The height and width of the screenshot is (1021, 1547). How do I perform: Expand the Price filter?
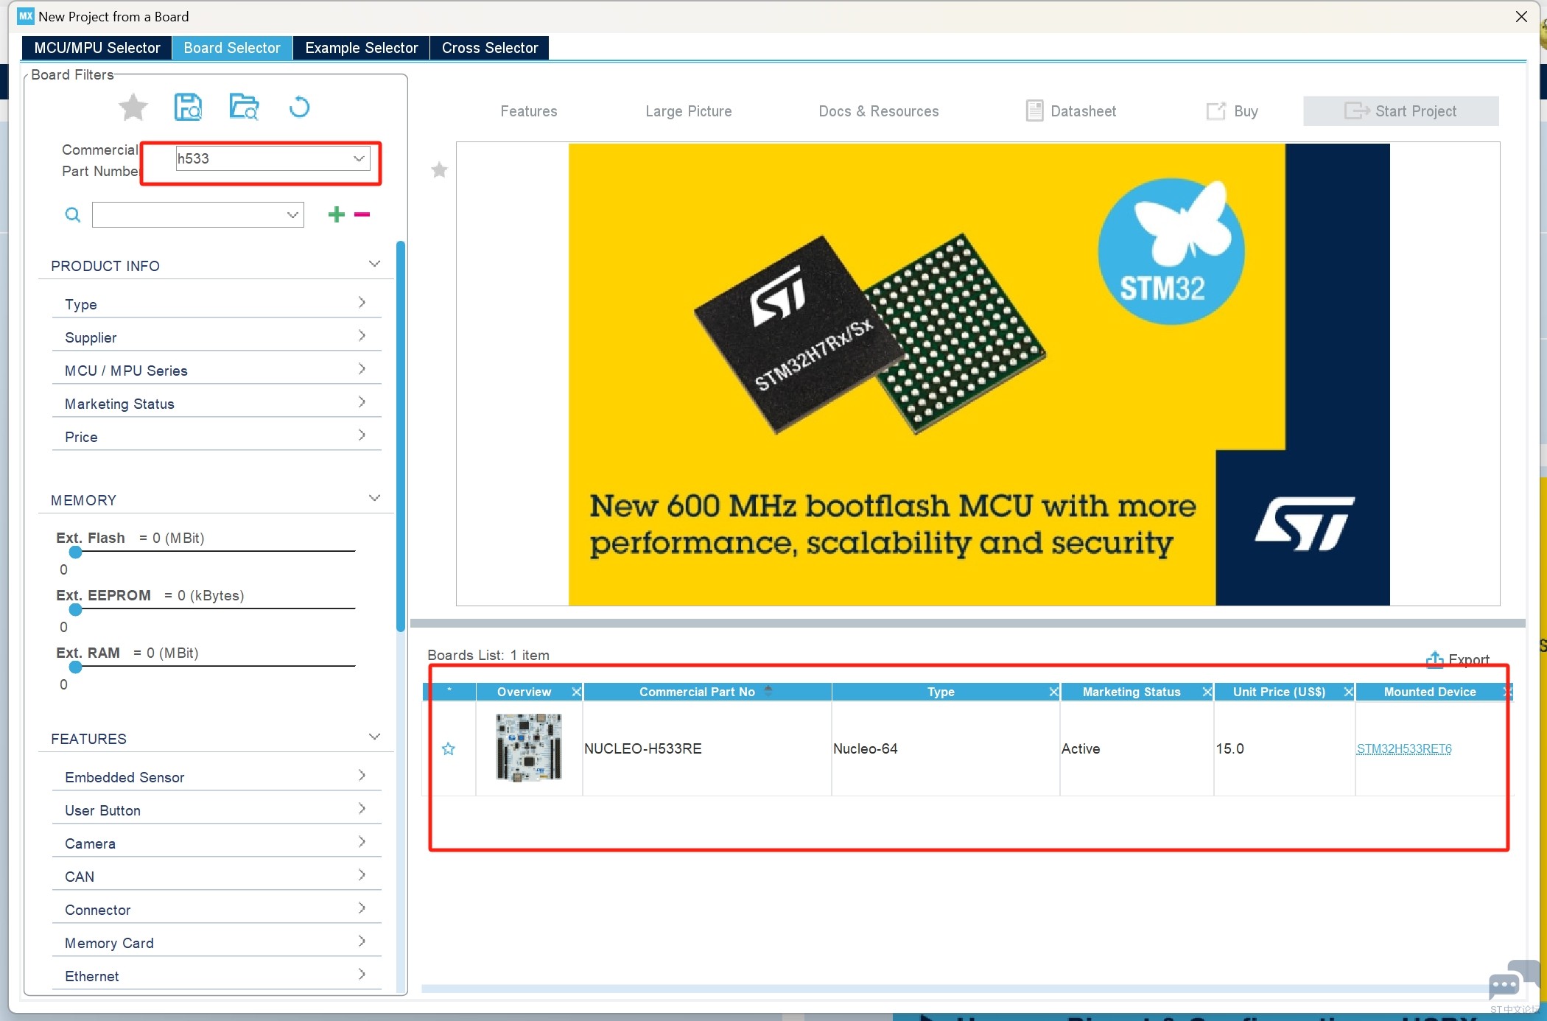pos(217,437)
